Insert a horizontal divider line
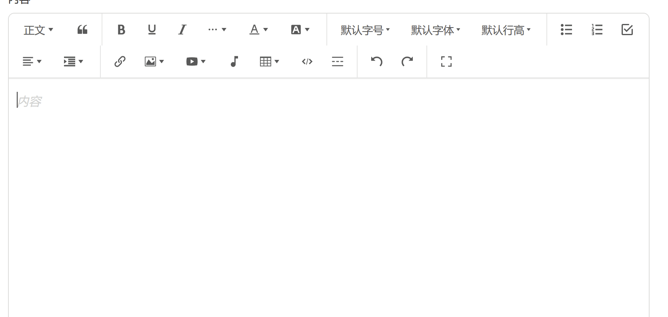Screen dimensions: 668x317 pos(338,61)
